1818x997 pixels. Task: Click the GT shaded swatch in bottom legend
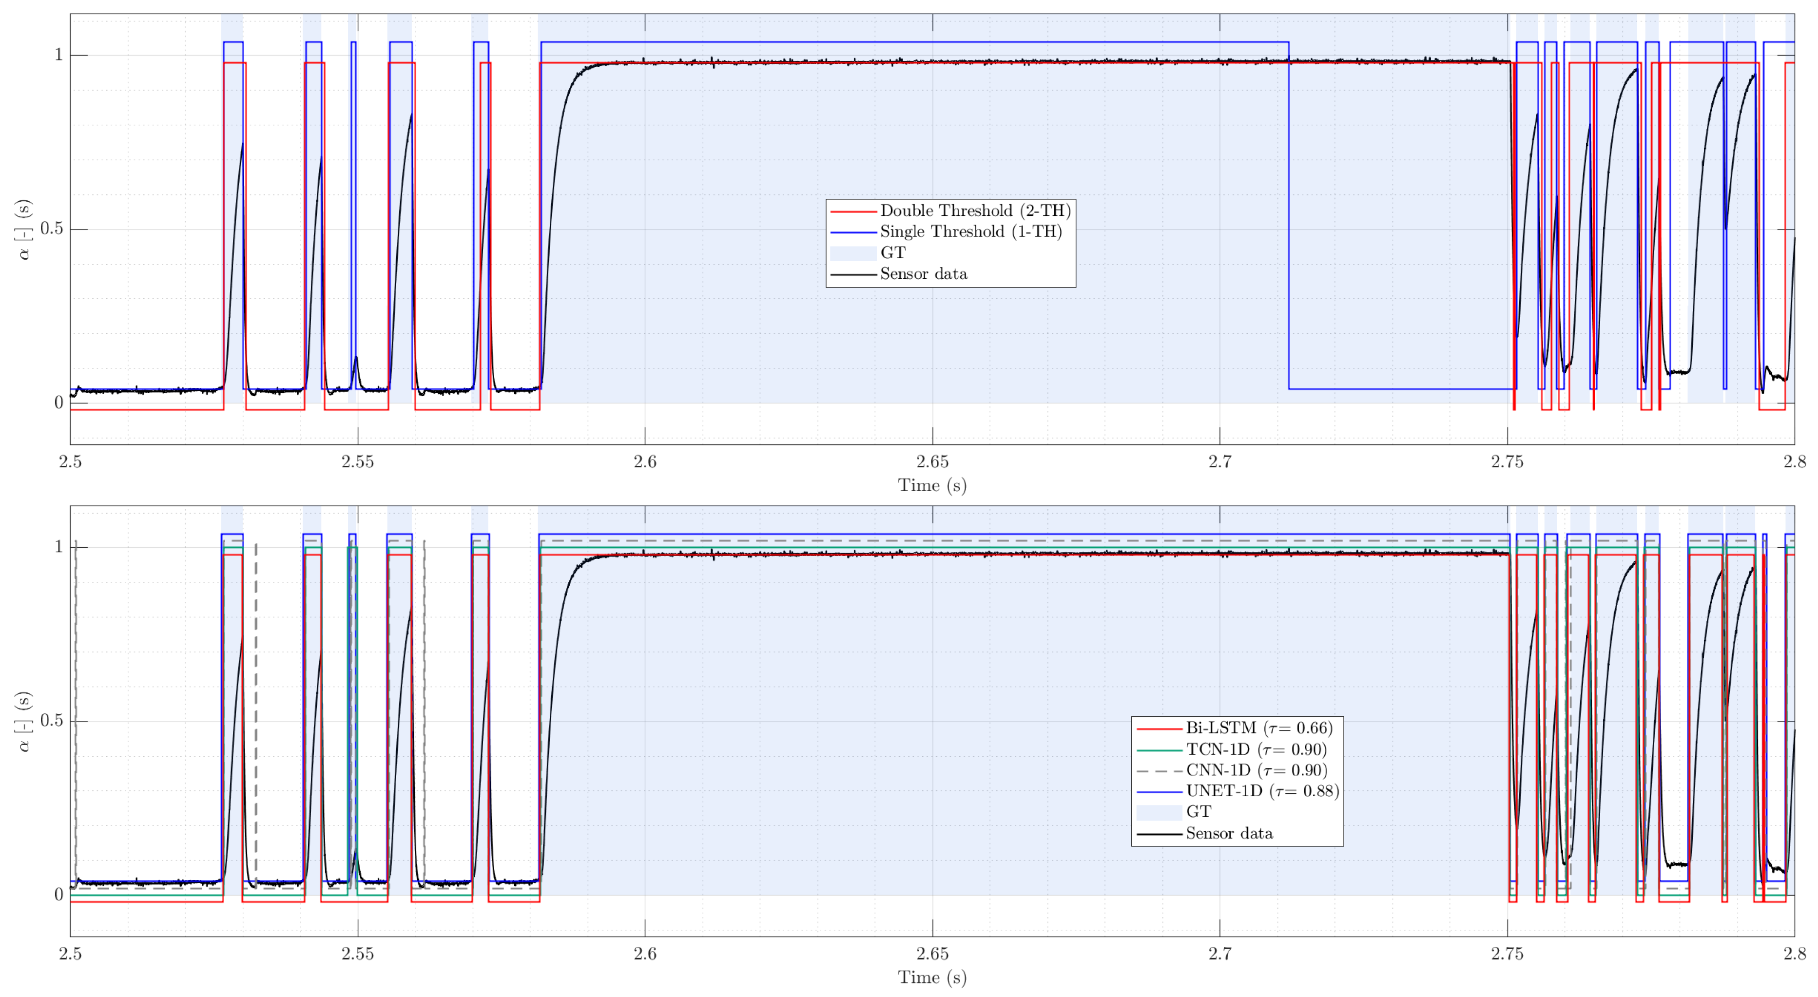1159,813
